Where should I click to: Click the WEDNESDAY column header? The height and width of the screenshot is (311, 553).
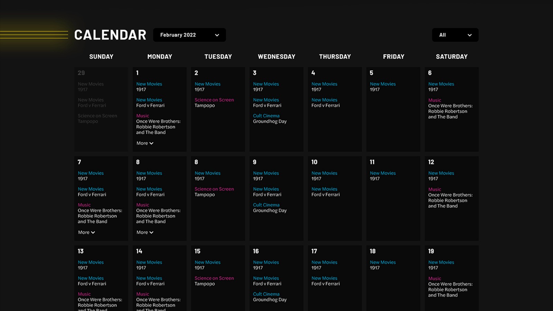[x=276, y=57]
